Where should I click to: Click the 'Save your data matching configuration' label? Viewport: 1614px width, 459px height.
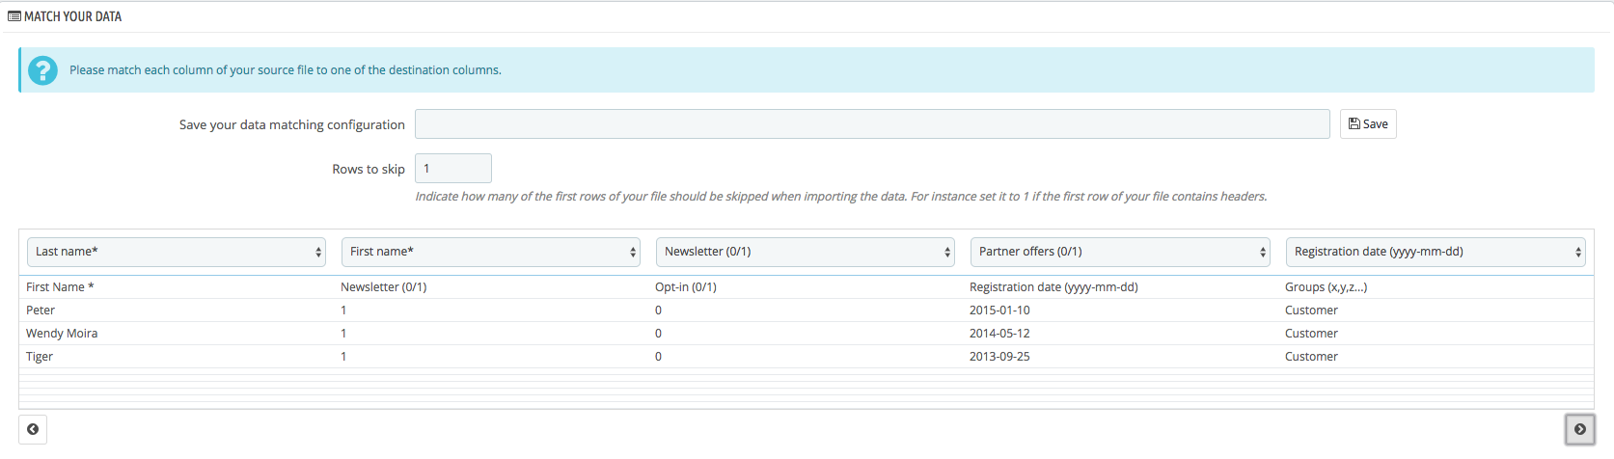291,125
